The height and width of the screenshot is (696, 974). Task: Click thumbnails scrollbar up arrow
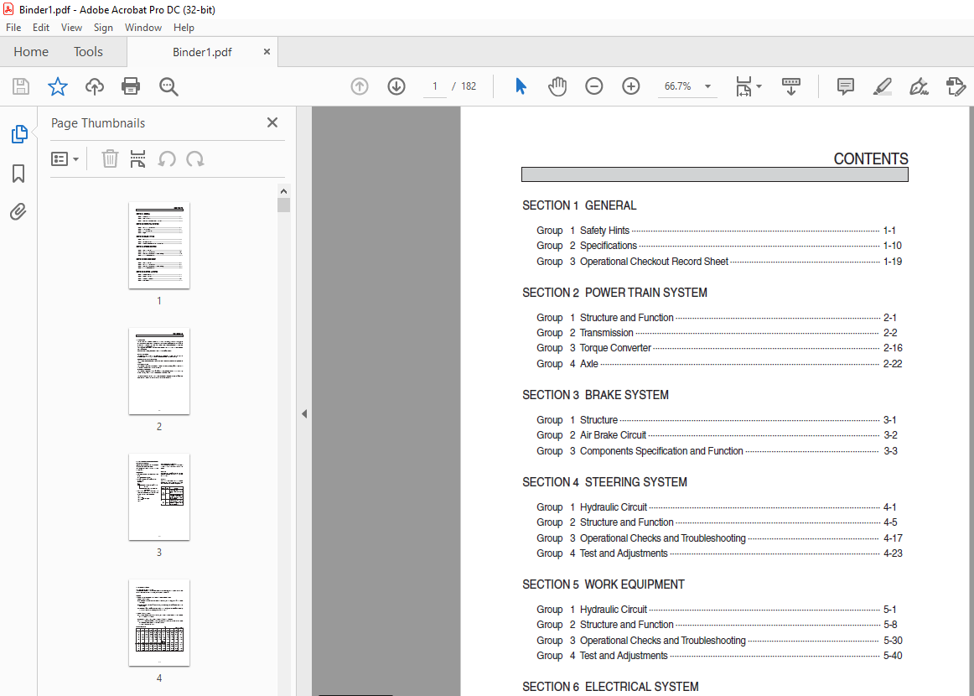click(x=284, y=191)
